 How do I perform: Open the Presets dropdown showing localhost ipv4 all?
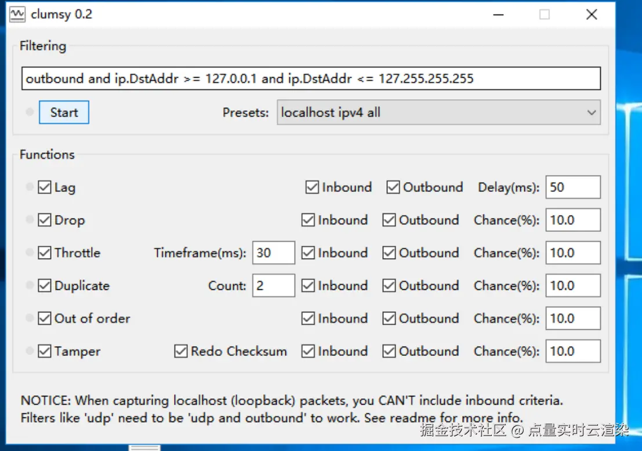(438, 112)
